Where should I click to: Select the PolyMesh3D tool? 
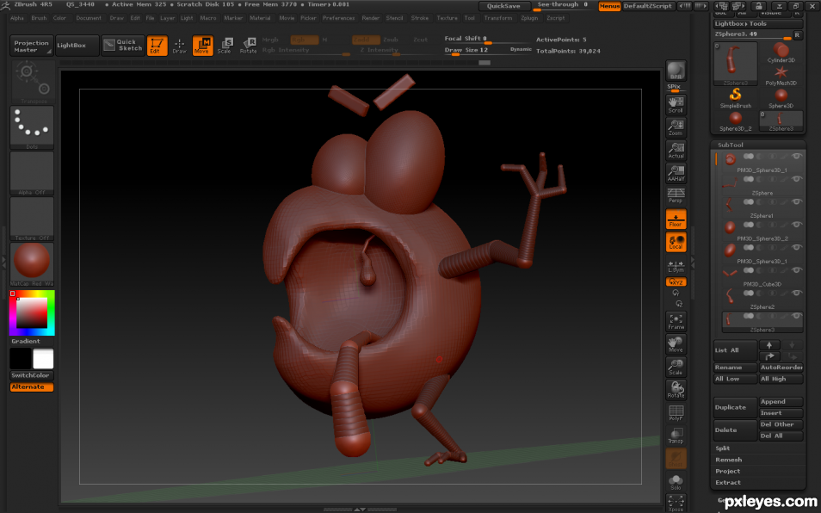click(x=781, y=76)
